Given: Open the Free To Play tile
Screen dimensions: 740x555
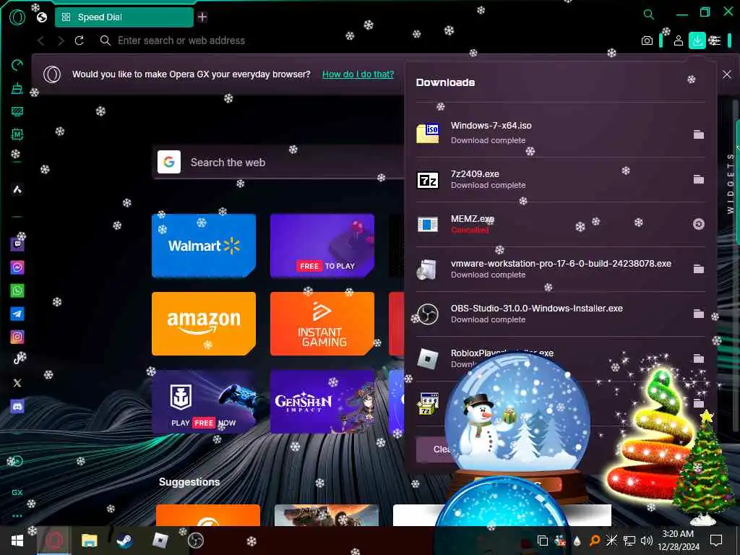Looking at the screenshot, I should (x=322, y=246).
